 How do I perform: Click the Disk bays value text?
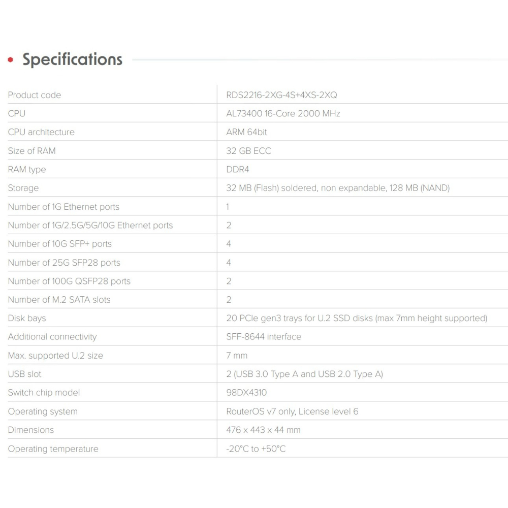tap(357, 319)
